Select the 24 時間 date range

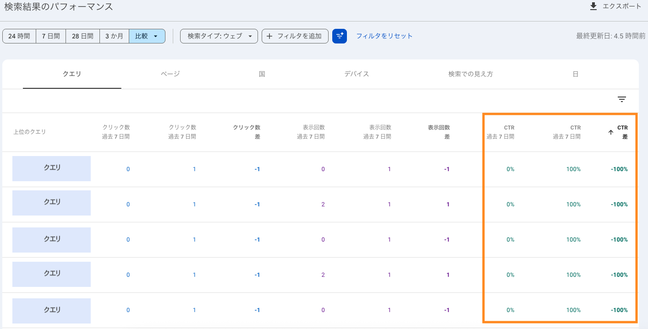(19, 36)
